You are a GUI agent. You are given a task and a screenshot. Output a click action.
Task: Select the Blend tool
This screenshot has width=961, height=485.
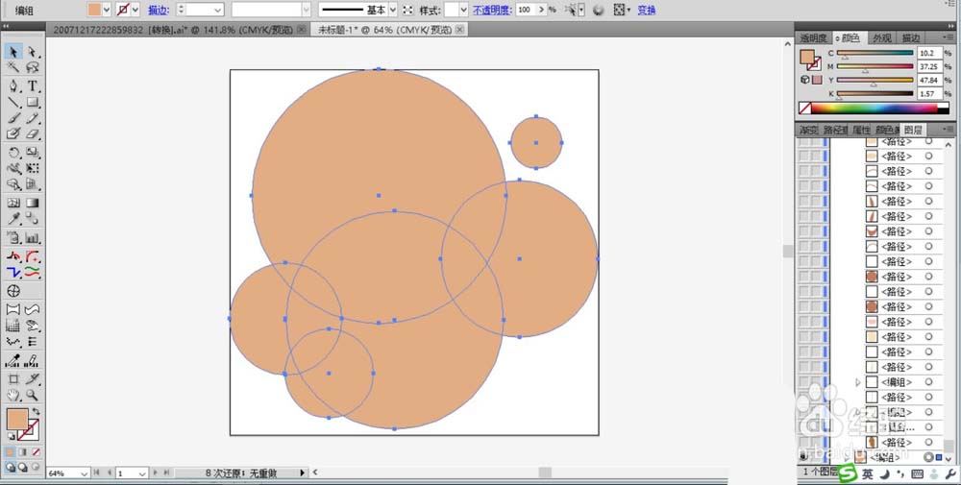[x=33, y=219]
